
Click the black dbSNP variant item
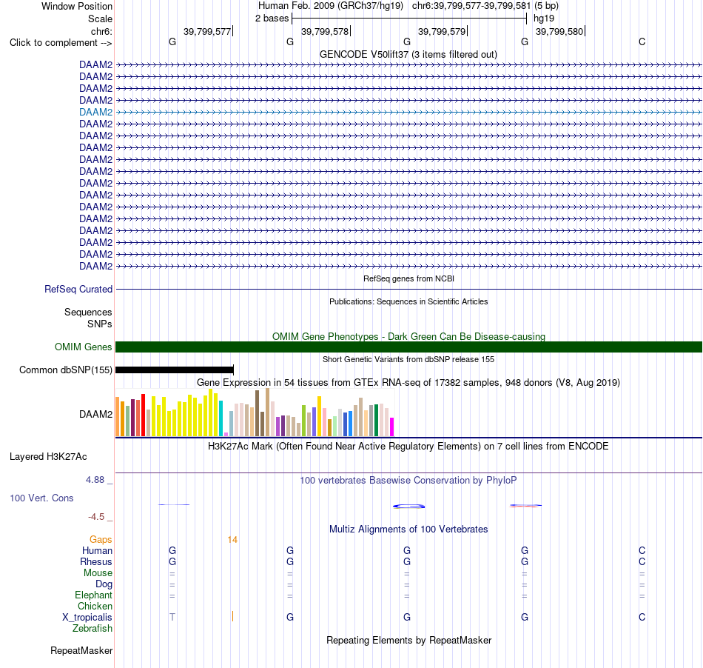coord(175,370)
